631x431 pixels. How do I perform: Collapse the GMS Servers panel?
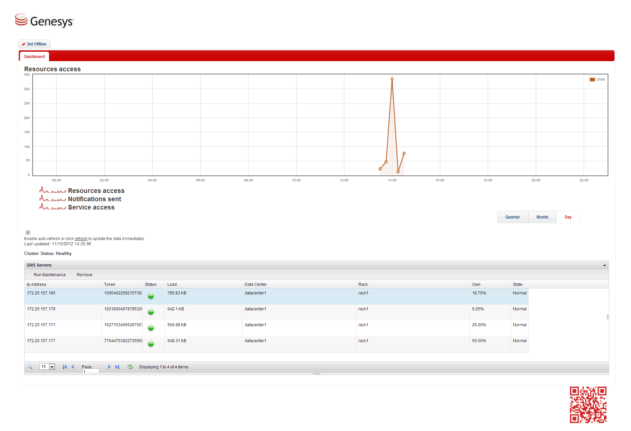click(604, 265)
